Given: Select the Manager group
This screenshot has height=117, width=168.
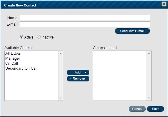Looking at the screenshot, I should click(13, 58).
